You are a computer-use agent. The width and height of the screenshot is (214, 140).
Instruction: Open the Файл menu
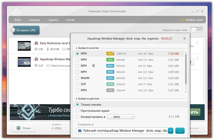click(18, 20)
